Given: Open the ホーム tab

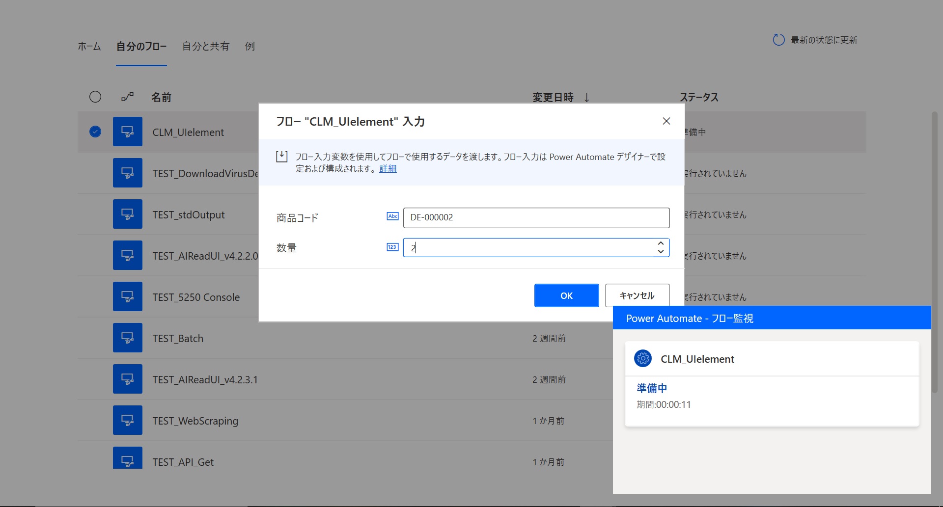Looking at the screenshot, I should point(89,46).
